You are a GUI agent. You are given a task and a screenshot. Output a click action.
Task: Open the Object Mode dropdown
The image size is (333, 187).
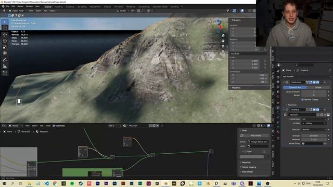17,10
